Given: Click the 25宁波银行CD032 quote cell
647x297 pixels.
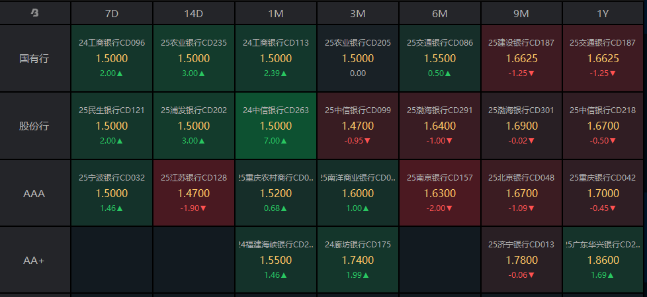Looking at the screenshot, I should click(112, 193).
